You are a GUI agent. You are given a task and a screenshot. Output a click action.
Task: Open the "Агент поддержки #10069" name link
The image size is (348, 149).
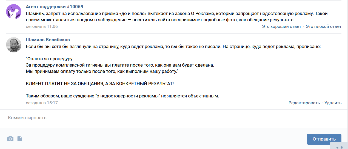(x=55, y=7)
